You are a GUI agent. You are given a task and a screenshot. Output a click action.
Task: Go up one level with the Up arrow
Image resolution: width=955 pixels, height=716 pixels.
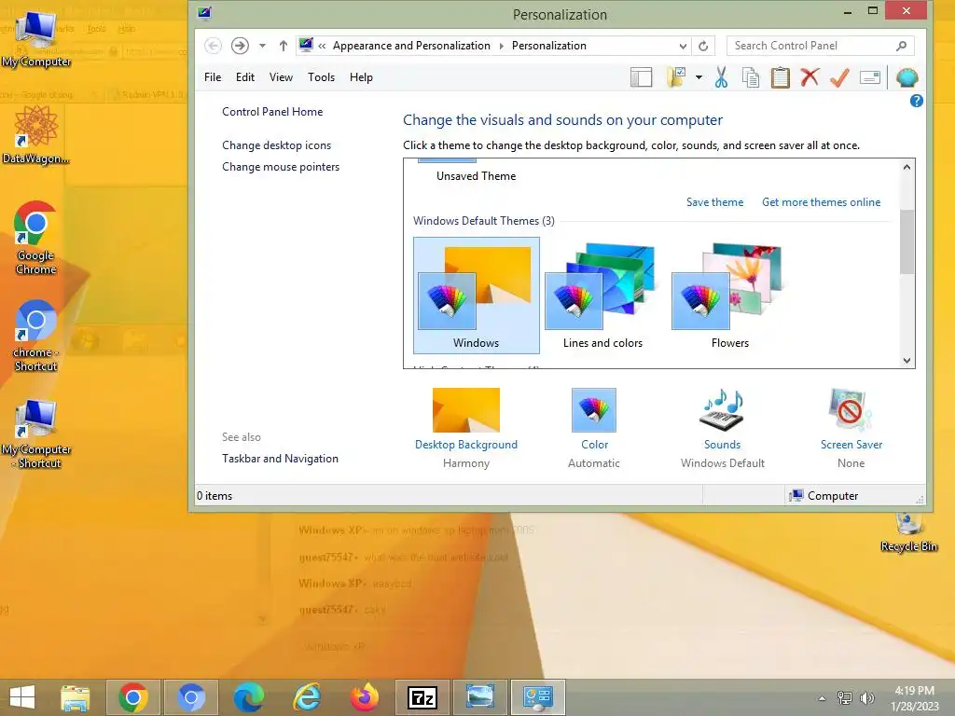[x=284, y=46]
